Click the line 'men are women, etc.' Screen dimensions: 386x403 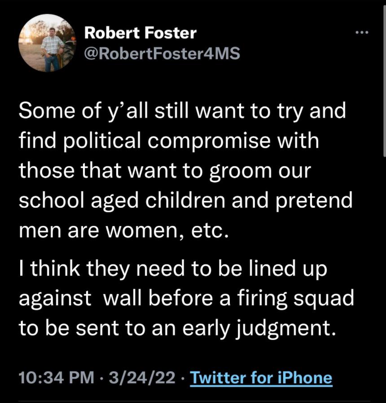coord(123,231)
